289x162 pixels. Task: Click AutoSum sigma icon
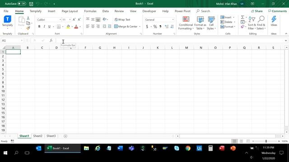(242, 17)
